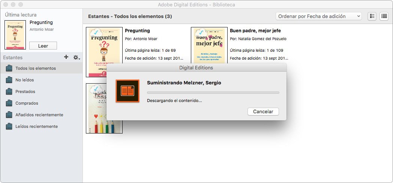Viewport: 393px width, 183px height.
Task: Switch to list view icon
Action: click(x=384, y=16)
